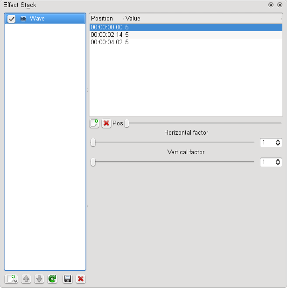Click Horizontal factor value field
Screen dimensions: 287x288
pos(268,143)
